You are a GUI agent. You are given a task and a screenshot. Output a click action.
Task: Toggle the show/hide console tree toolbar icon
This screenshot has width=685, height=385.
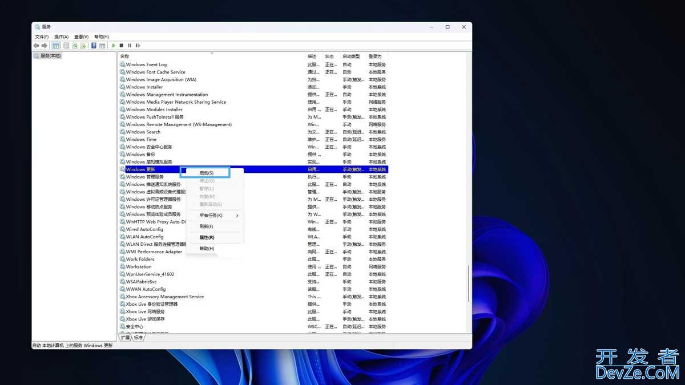(56, 46)
